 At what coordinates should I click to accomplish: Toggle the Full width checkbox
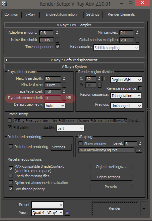tap(10, 127)
